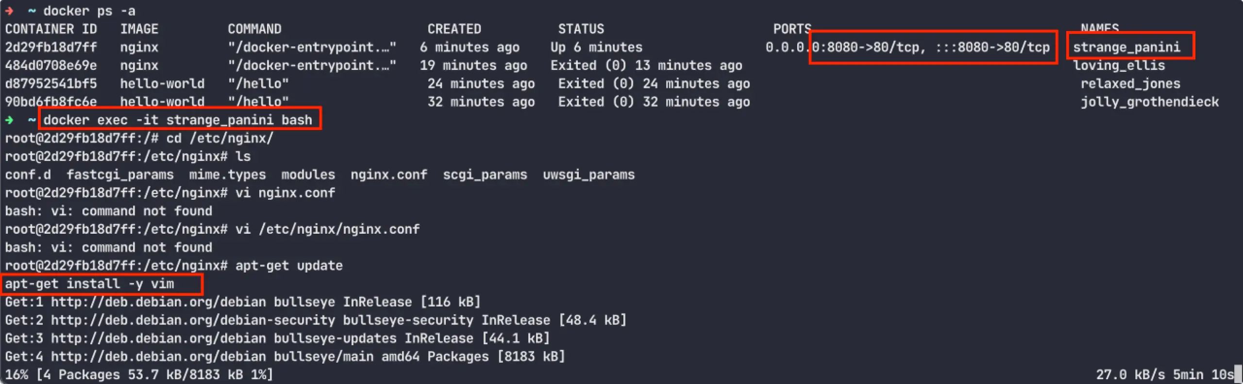Click the terminal cursor block after 10s
Screen dimensions: 1243x384
[x=1238, y=374]
